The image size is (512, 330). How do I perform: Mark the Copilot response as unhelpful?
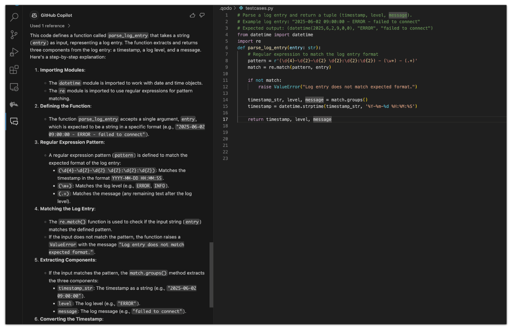(x=202, y=15)
